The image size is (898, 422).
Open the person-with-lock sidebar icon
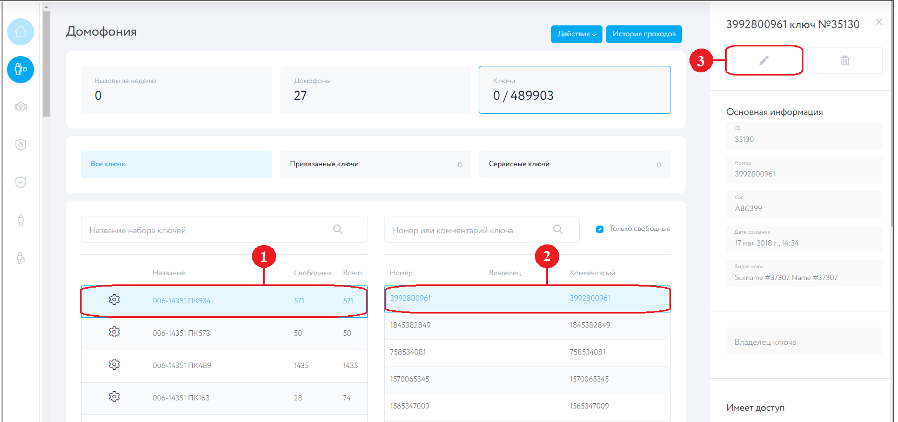coord(21,258)
